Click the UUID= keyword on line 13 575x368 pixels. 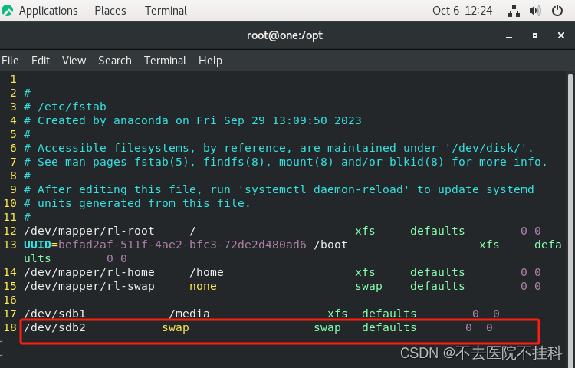41,245
